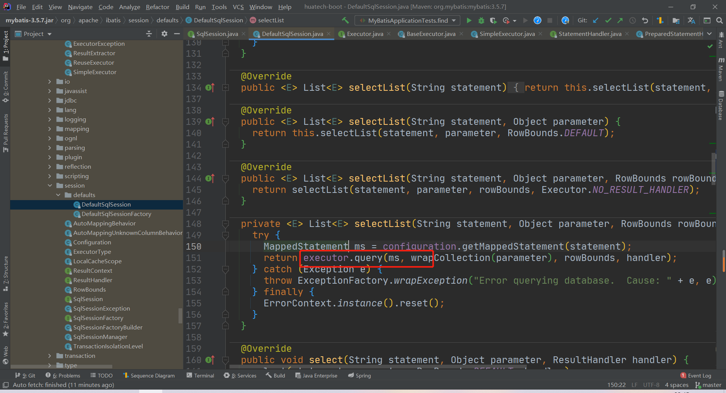This screenshot has width=726, height=393.
Task: Close the DefaultSqlSession.java tab
Action: 329,34
